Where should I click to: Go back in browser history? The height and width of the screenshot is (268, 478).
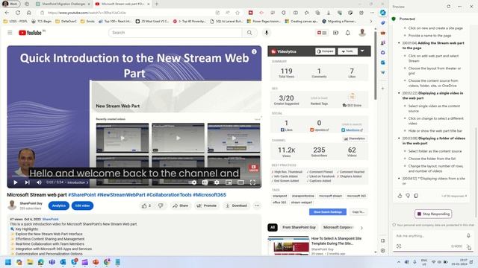(x=7, y=13)
